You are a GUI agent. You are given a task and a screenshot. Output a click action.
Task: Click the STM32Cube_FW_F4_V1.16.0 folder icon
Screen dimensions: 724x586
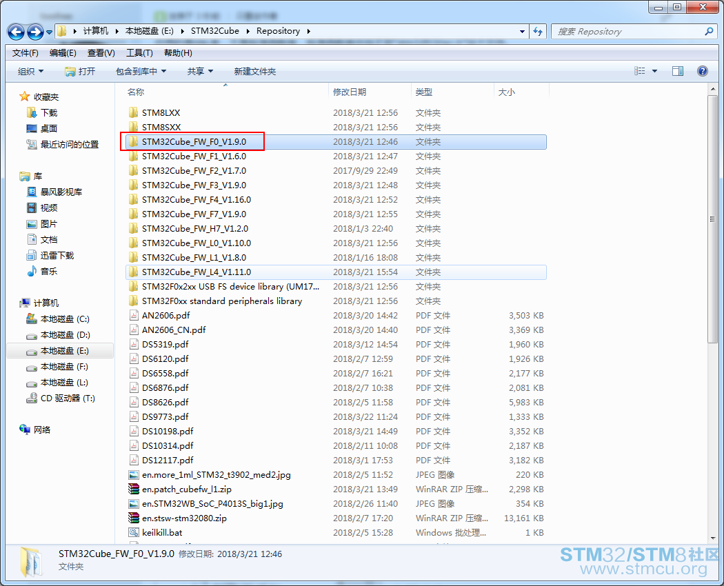coord(134,199)
